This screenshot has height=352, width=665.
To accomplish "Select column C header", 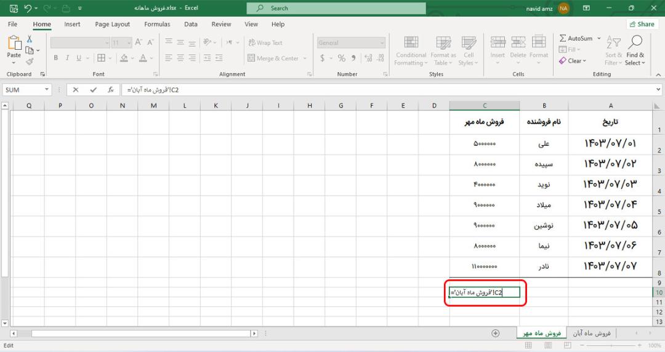I will pyautogui.click(x=485, y=106).
